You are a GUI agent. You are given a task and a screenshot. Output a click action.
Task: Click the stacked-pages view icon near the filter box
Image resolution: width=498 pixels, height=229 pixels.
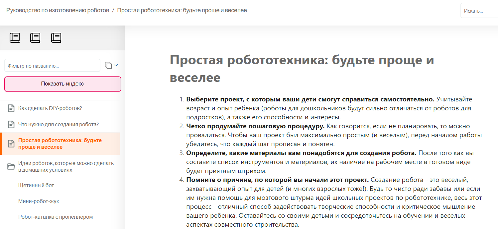pos(108,65)
